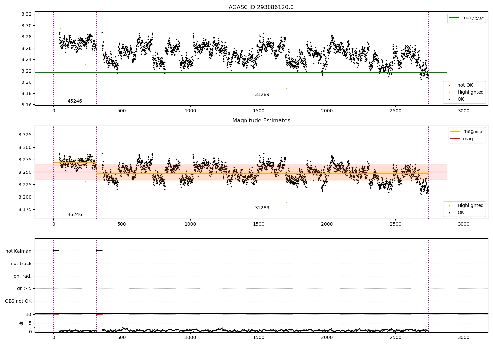
Task: Click the 'not Kalman' axis label
Action: [18, 251]
